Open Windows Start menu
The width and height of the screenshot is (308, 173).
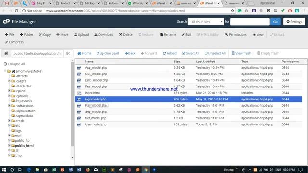coord(4,170)
